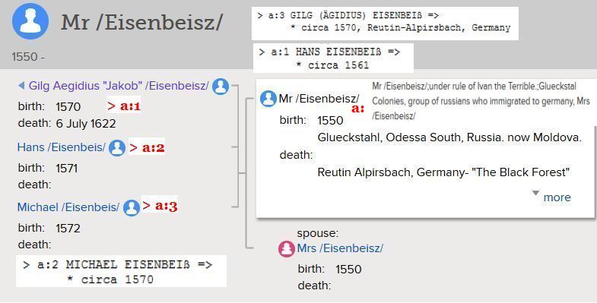The image size is (597, 303).
Task: Open the Mrs /Eisenbeisz/ spouse link
Action: click(x=340, y=248)
